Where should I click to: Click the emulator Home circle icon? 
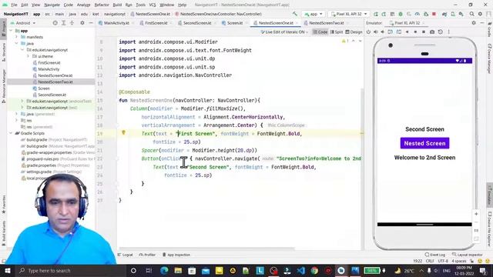(x=415, y=32)
